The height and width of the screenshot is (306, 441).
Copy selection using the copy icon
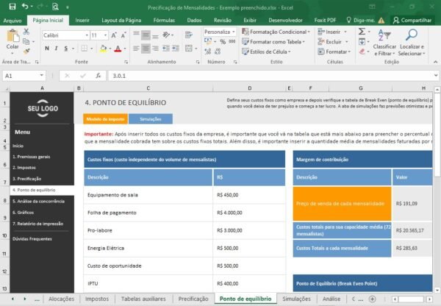tap(26, 41)
